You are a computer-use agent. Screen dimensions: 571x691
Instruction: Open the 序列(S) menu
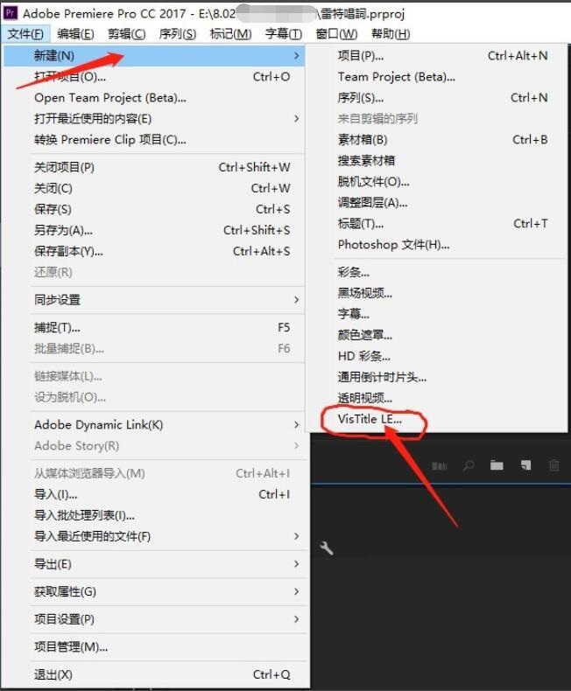click(178, 34)
